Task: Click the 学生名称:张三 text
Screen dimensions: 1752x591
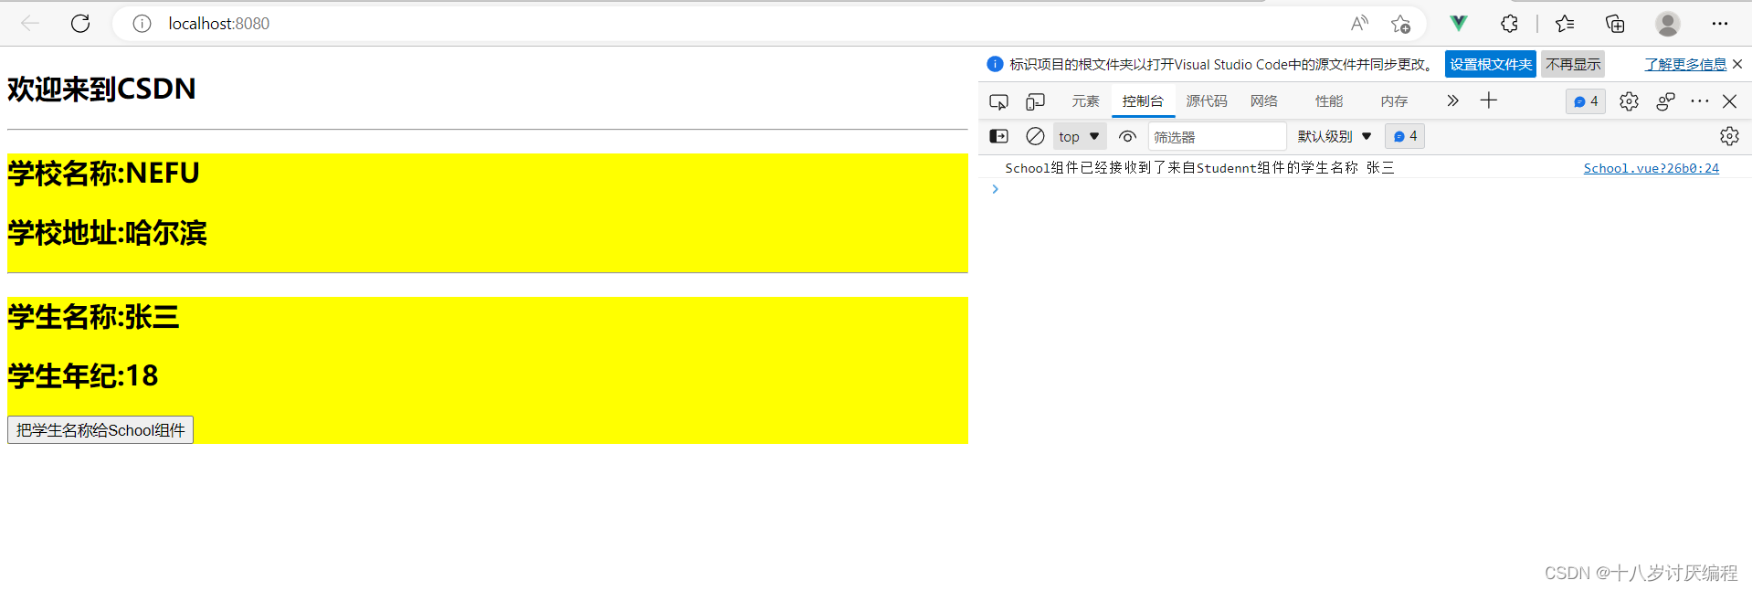Action: (x=93, y=317)
